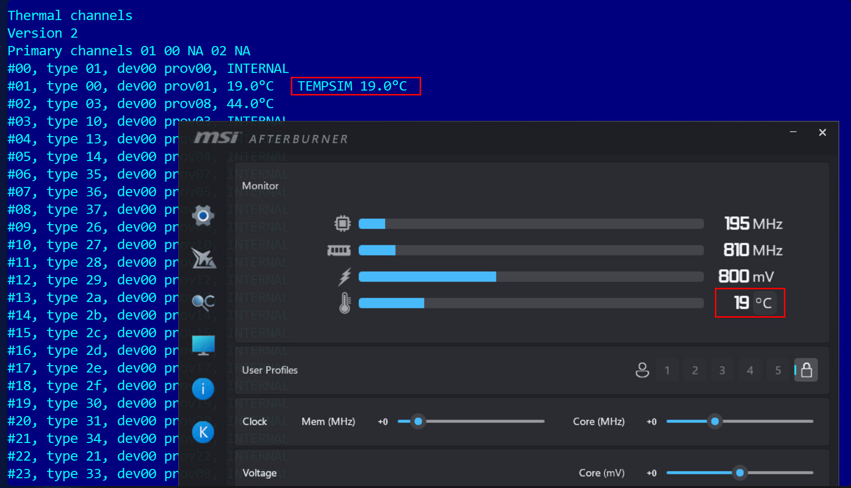Open the hardware monitor display icon
This screenshot has width=851, height=488.
(203, 345)
